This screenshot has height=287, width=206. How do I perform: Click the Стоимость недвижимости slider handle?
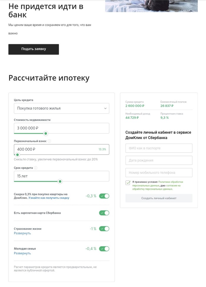tap(46, 133)
